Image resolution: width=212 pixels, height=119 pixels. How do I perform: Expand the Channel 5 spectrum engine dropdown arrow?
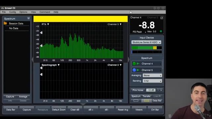coord(160,70)
